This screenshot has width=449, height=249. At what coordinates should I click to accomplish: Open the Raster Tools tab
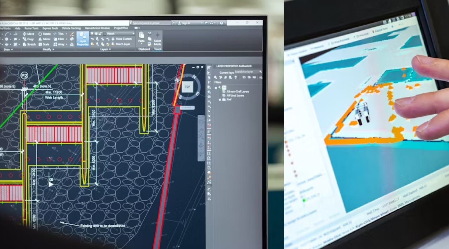coord(31,28)
